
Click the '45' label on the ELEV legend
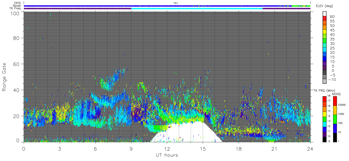point(332,30)
